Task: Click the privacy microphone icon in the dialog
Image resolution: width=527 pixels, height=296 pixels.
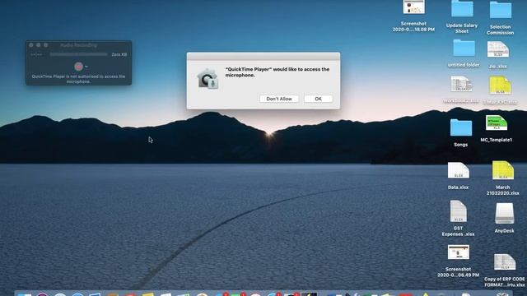Action: coord(208,79)
